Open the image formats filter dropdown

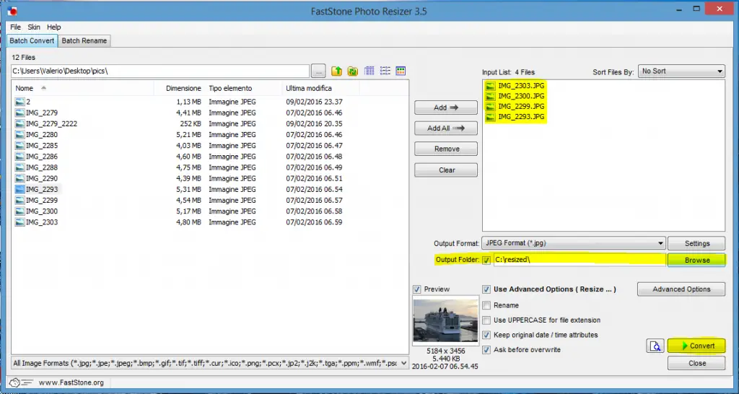pos(210,364)
